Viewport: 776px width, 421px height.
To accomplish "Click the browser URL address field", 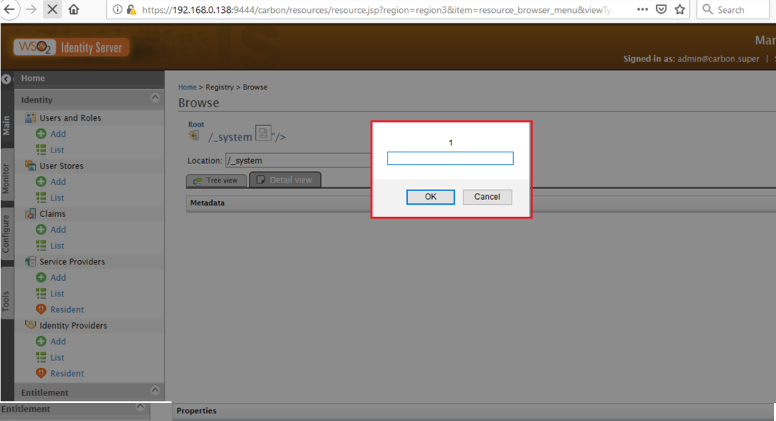I will [376, 9].
